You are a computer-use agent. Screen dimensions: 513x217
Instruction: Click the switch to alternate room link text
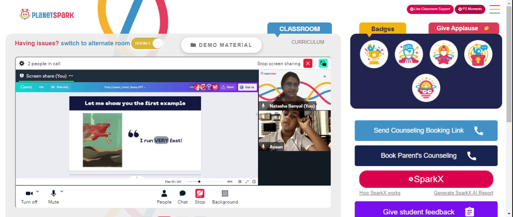pyautogui.click(x=95, y=43)
